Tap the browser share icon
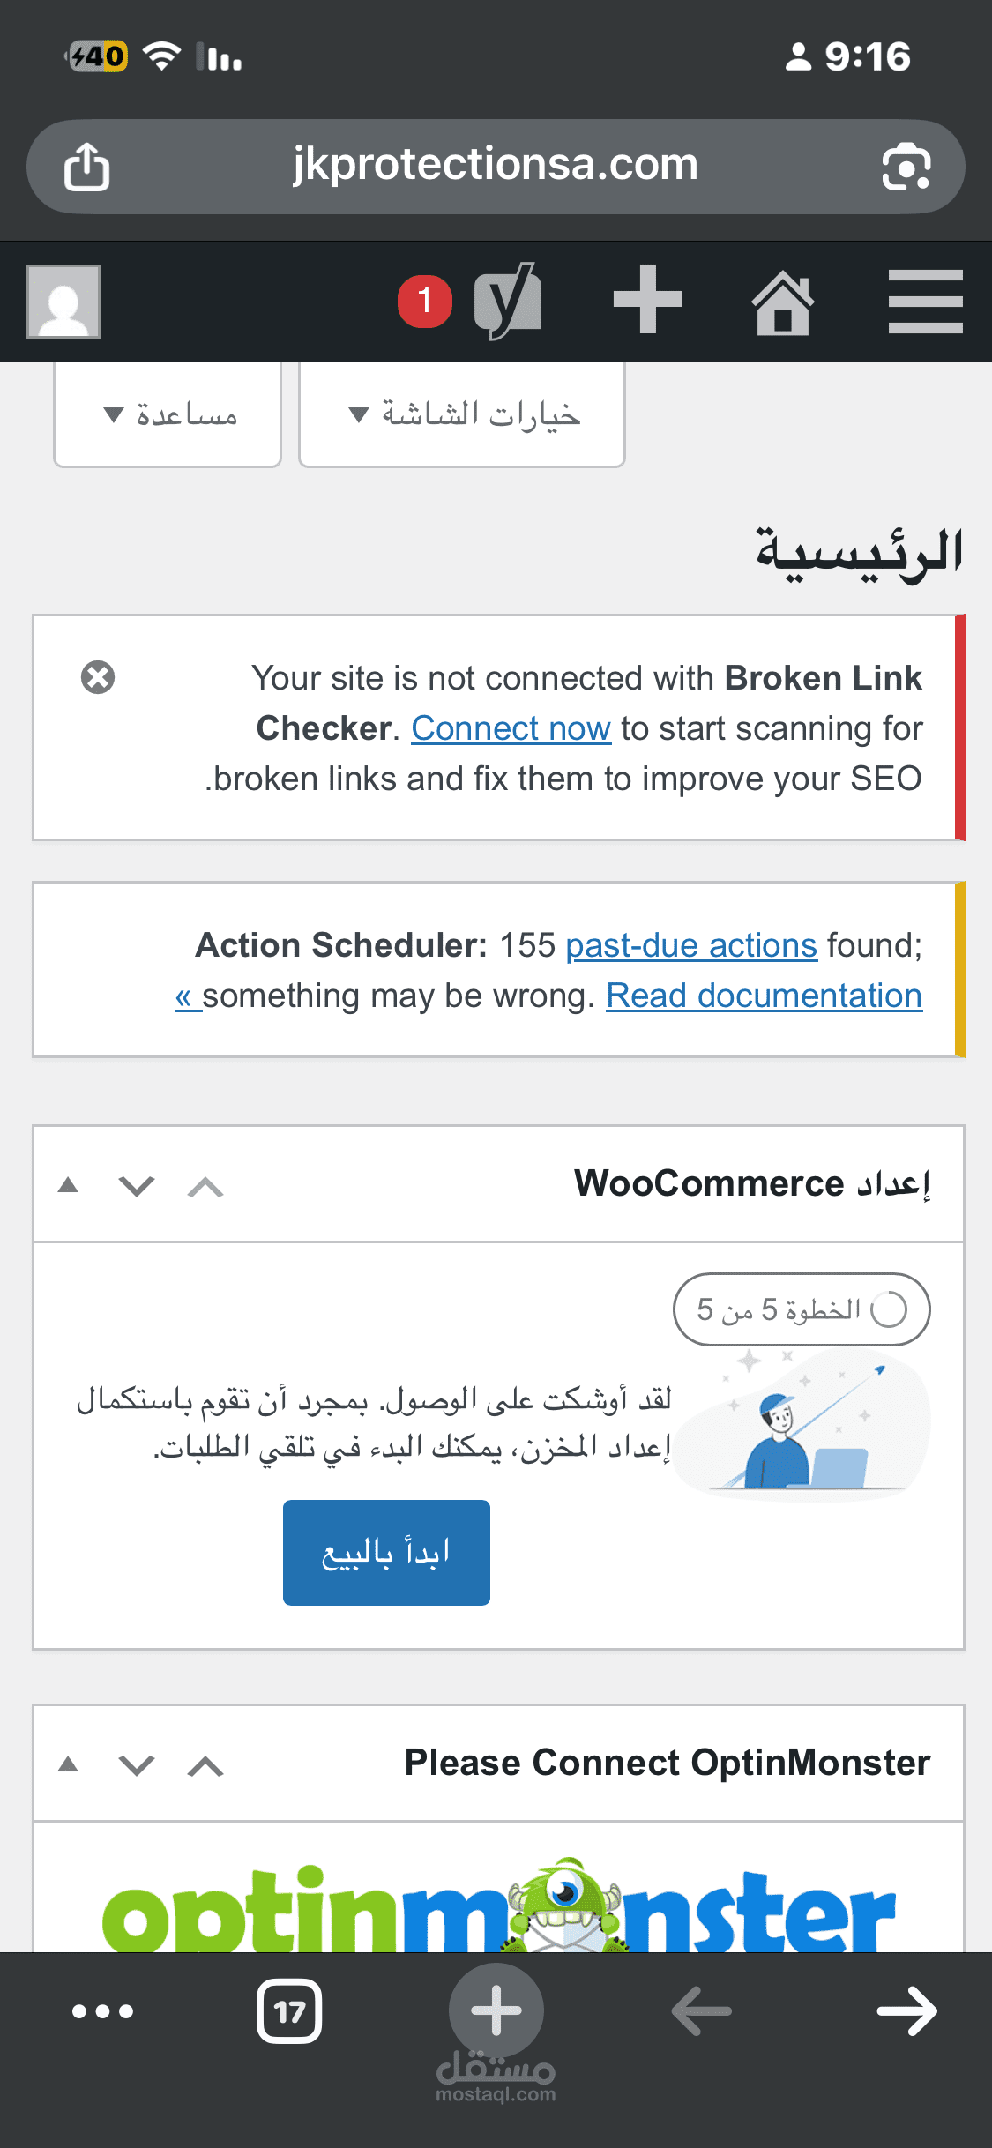This screenshot has width=992, height=2148. tap(86, 168)
